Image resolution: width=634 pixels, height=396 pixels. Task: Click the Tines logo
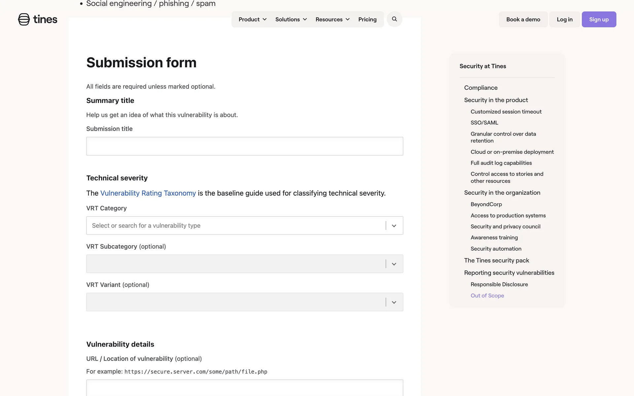38,19
